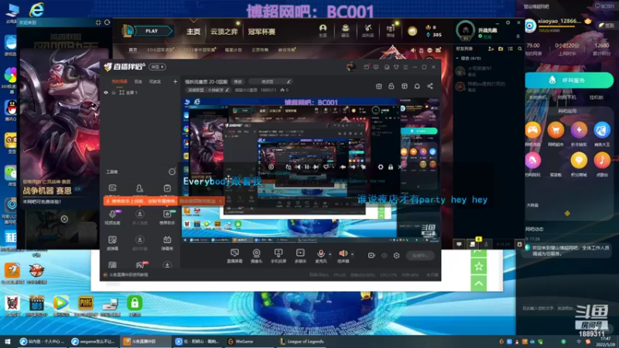Search friends in League friends list
619x348 pixels.
coord(520,49)
